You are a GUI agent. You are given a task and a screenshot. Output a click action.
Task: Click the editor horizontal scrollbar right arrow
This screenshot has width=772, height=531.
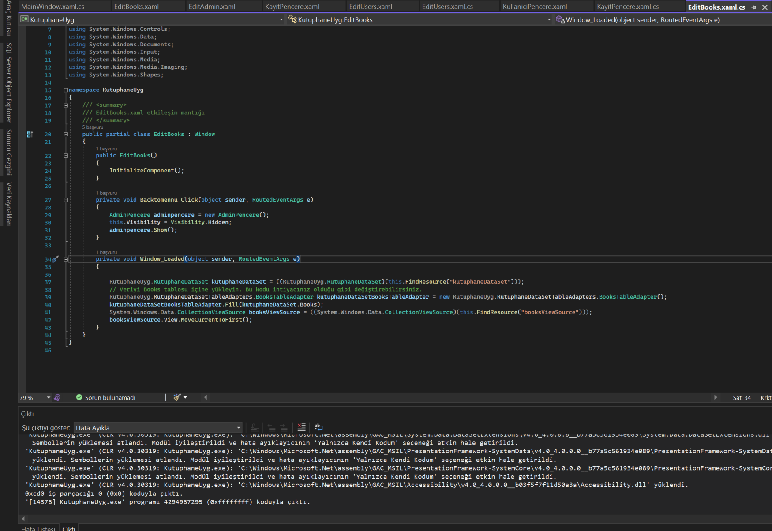coord(715,397)
